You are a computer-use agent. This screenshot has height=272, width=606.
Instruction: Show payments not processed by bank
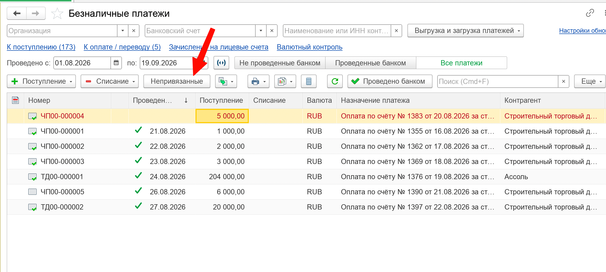coord(280,63)
